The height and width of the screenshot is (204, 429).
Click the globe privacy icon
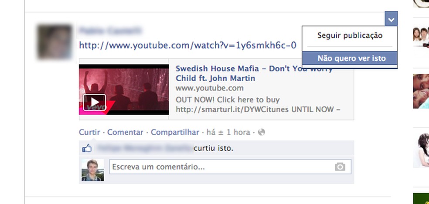pos(262,133)
